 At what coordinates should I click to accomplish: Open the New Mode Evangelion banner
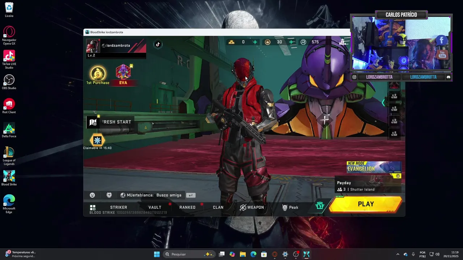click(374, 168)
